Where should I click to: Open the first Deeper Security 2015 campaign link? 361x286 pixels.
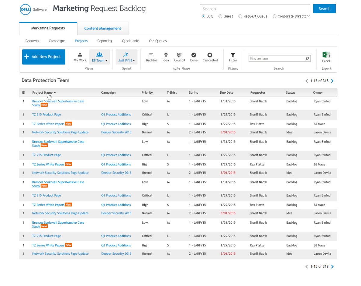[x=116, y=132]
